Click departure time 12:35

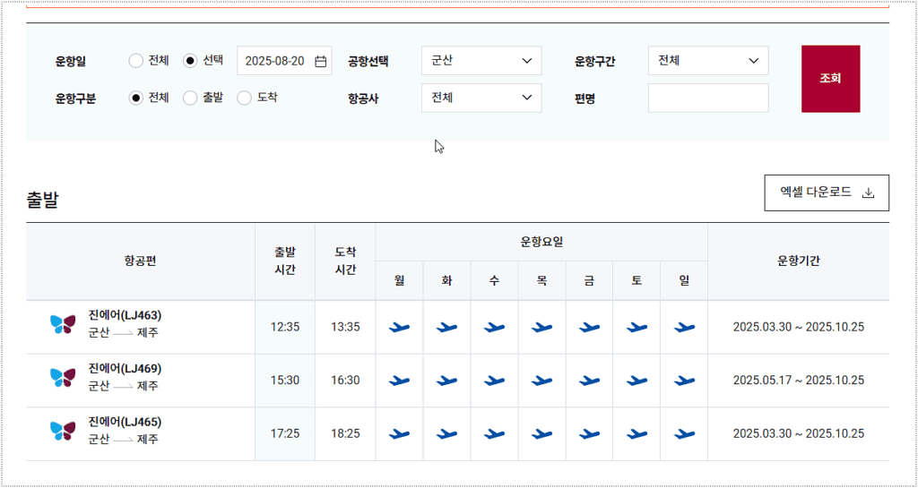pyautogui.click(x=285, y=328)
